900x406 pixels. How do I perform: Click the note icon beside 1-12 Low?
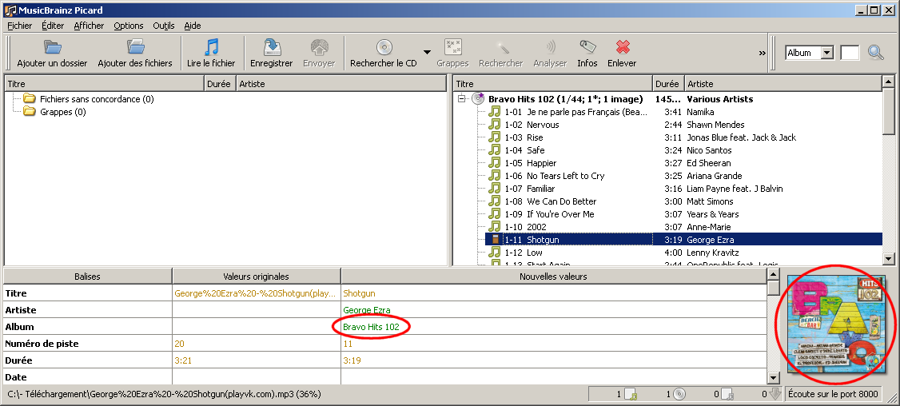click(494, 252)
